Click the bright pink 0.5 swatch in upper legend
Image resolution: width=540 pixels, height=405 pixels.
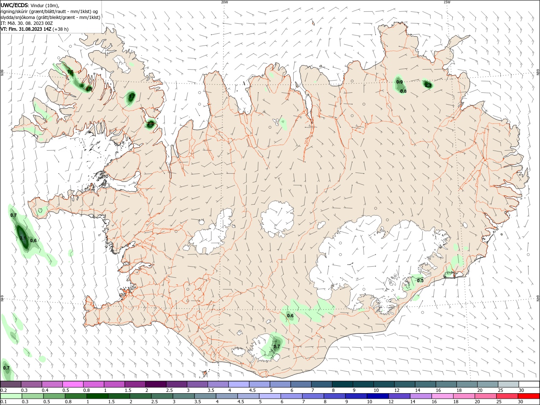point(73,384)
